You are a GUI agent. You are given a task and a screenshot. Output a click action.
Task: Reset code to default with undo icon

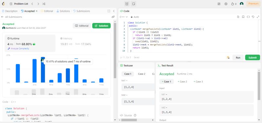(253, 17)
